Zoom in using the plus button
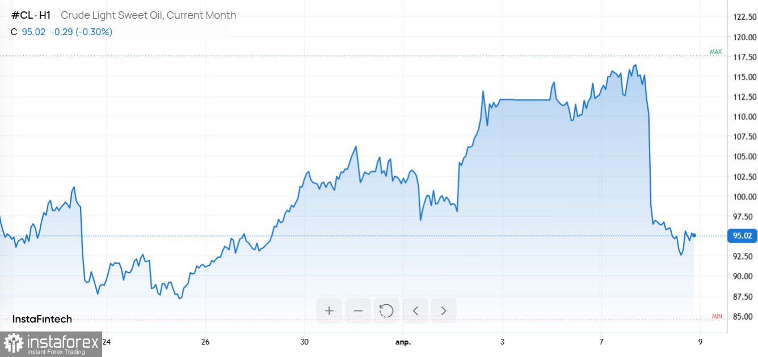The width and height of the screenshot is (758, 357). pyautogui.click(x=329, y=311)
